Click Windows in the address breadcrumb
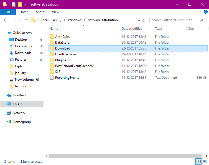This screenshot has height=165, width=209. [x=75, y=20]
